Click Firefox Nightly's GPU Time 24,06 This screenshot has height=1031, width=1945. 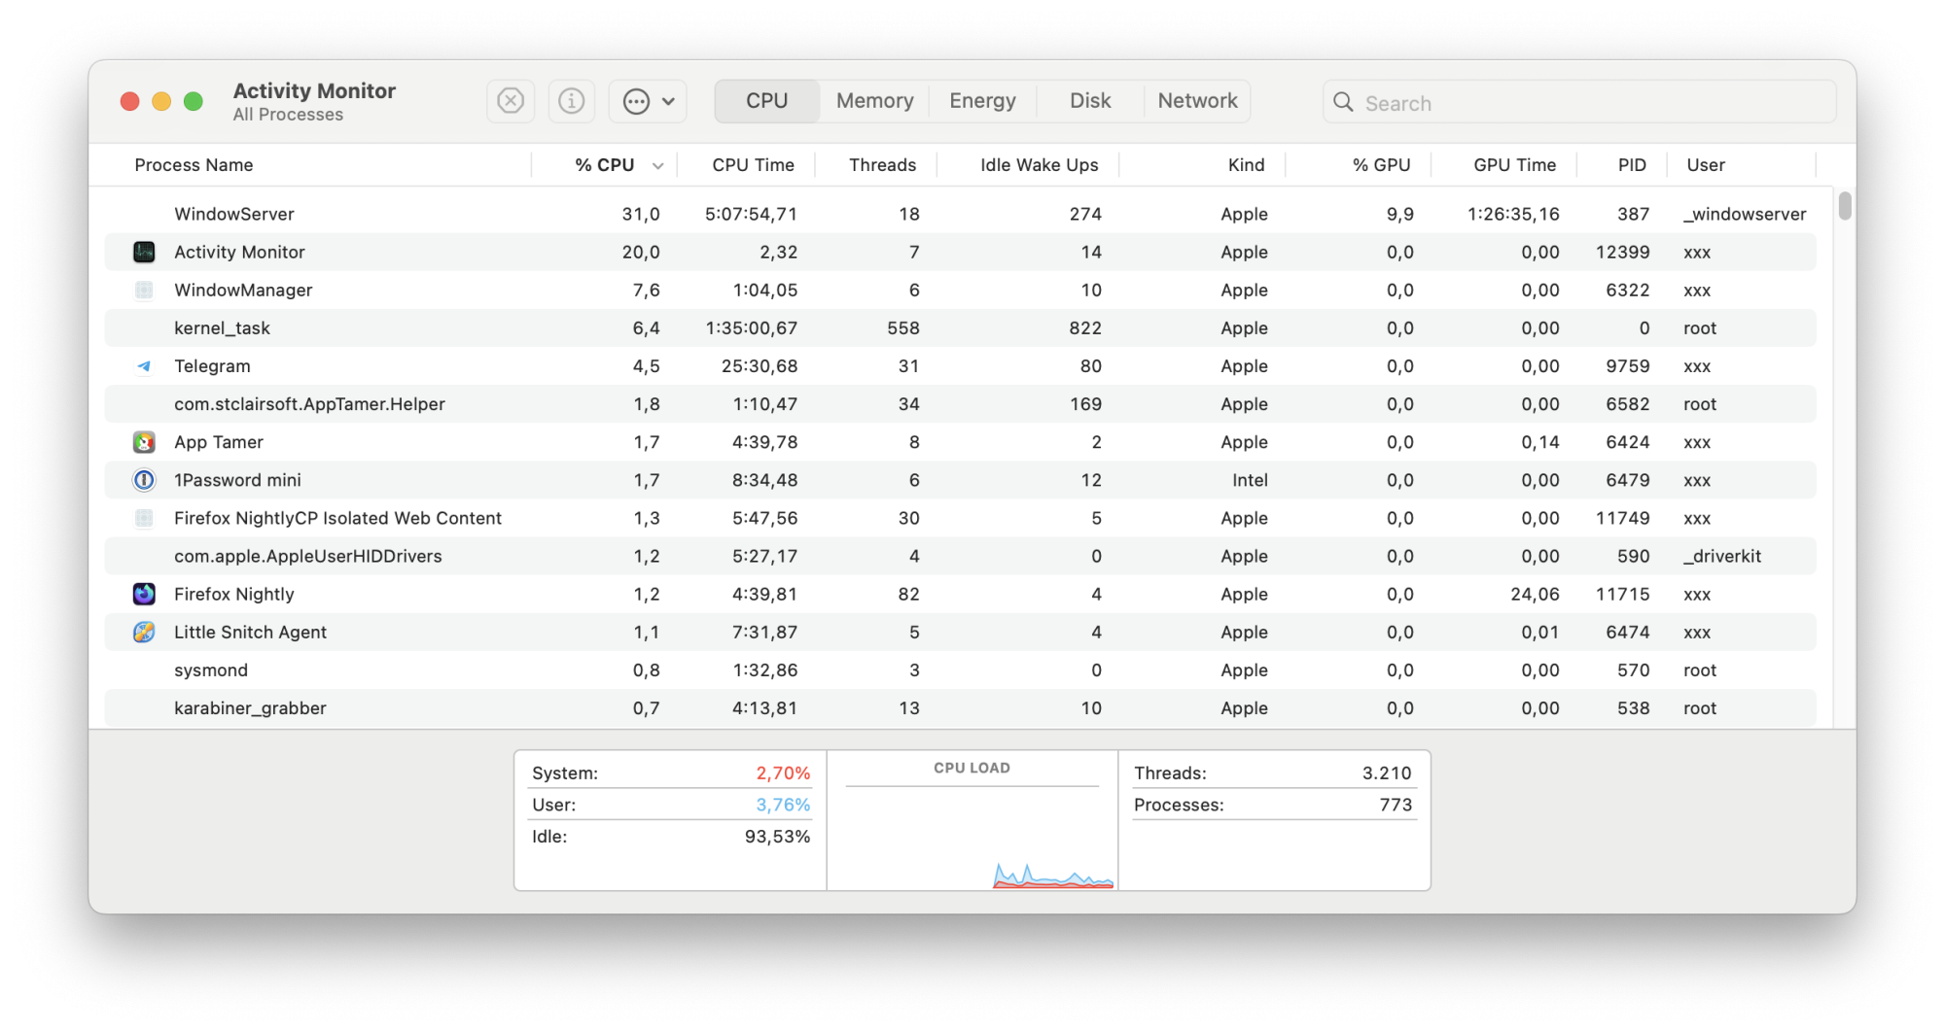(x=1535, y=594)
